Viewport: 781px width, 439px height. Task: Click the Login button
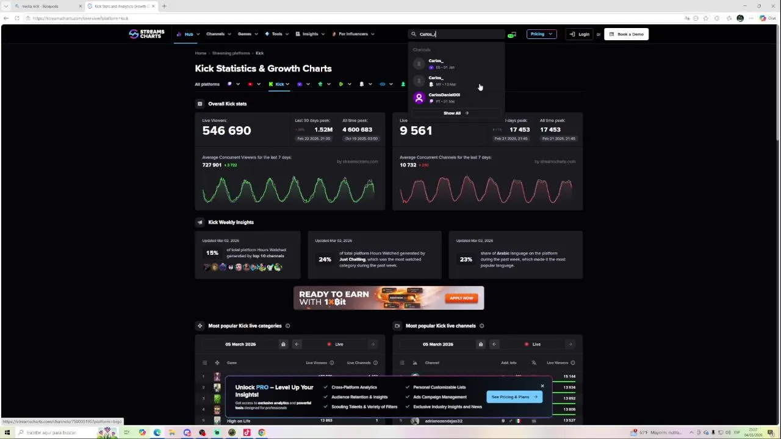tap(579, 34)
